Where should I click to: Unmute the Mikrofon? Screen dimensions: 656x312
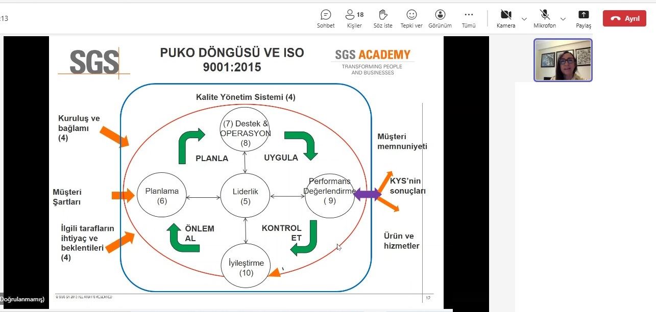point(545,19)
